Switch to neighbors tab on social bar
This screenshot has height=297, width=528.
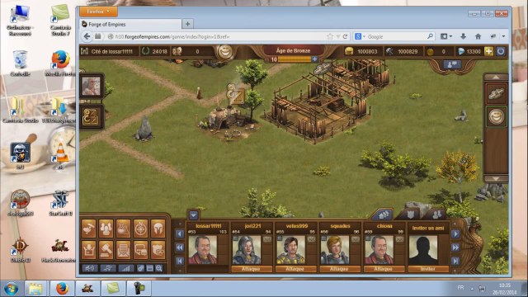coord(384,214)
